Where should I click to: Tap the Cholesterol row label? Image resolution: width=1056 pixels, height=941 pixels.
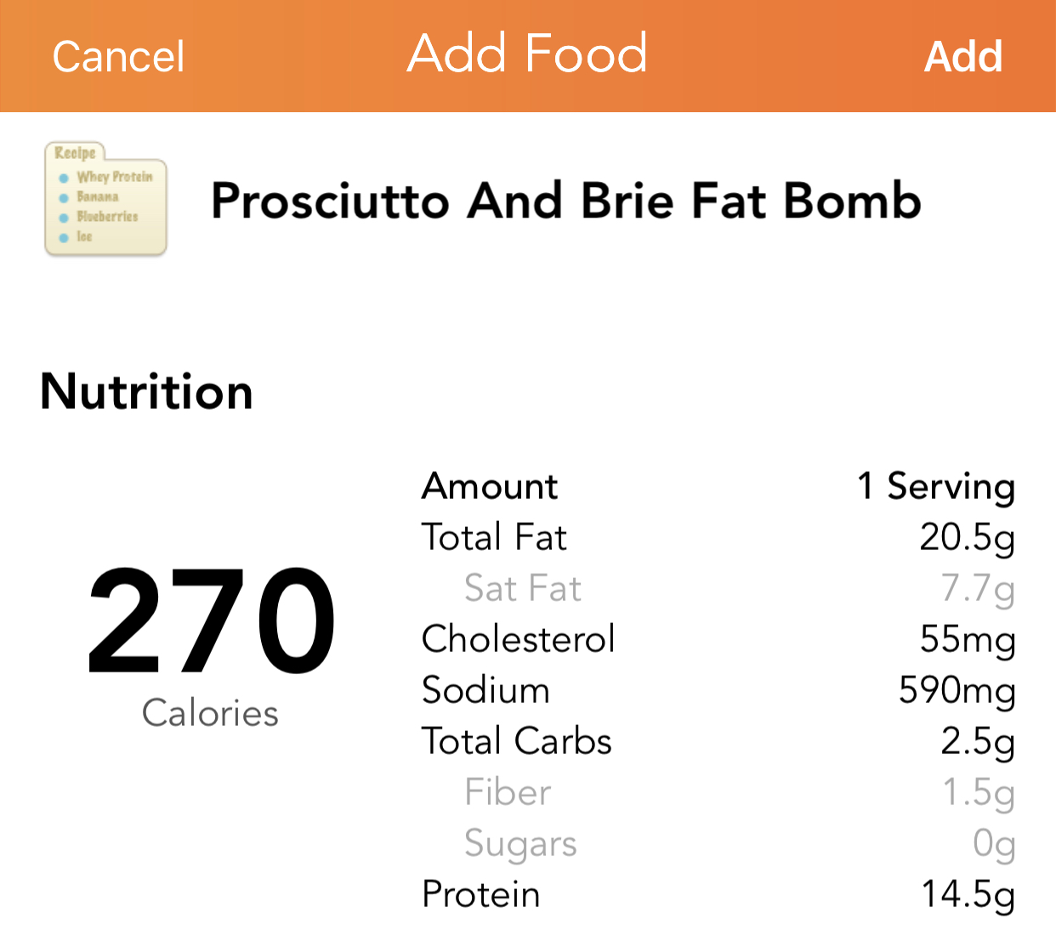518,639
